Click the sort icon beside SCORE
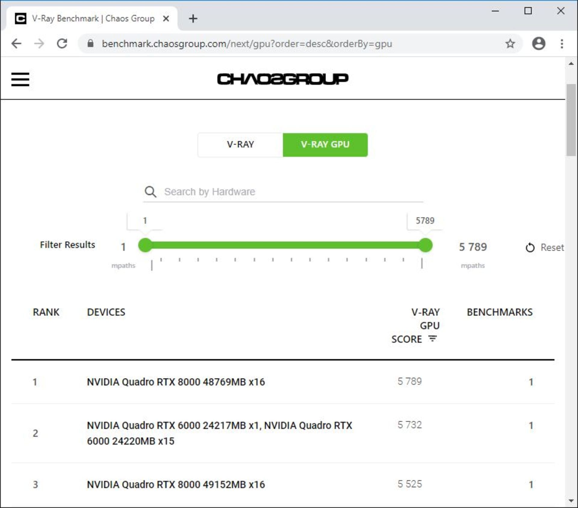Image resolution: width=578 pixels, height=508 pixels. pos(433,339)
